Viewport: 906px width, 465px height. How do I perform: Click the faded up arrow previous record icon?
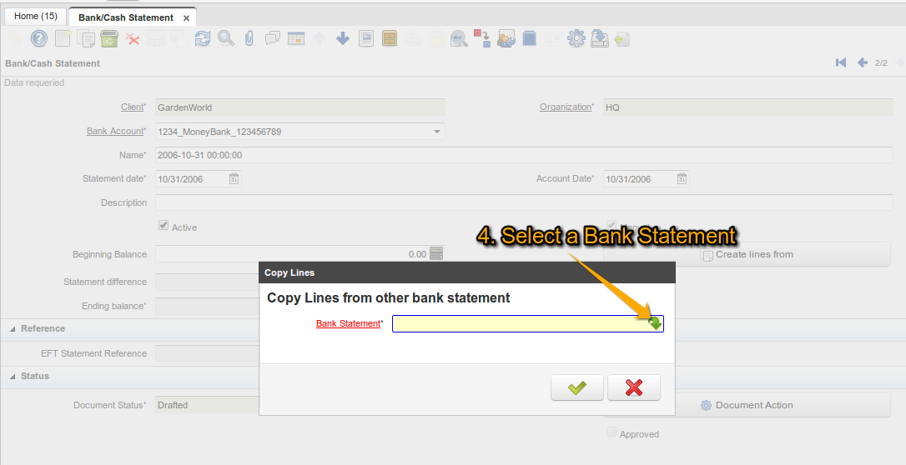coord(319,38)
